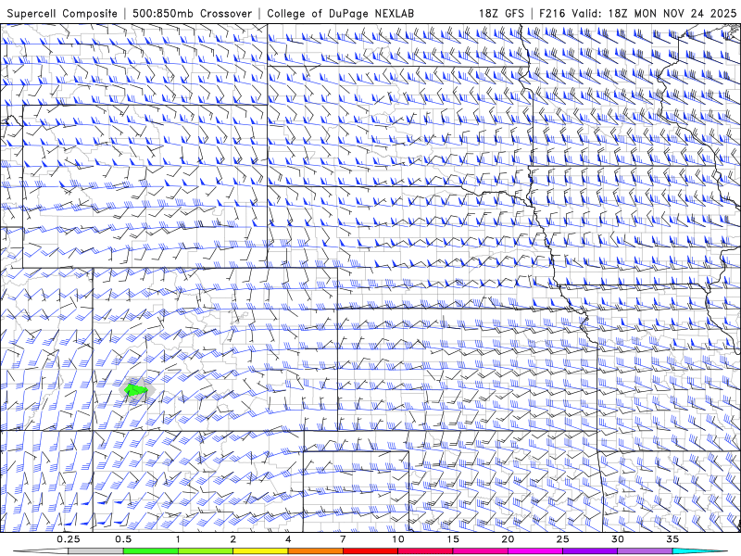Click the 'Supercell Composite' title text

pos(61,14)
